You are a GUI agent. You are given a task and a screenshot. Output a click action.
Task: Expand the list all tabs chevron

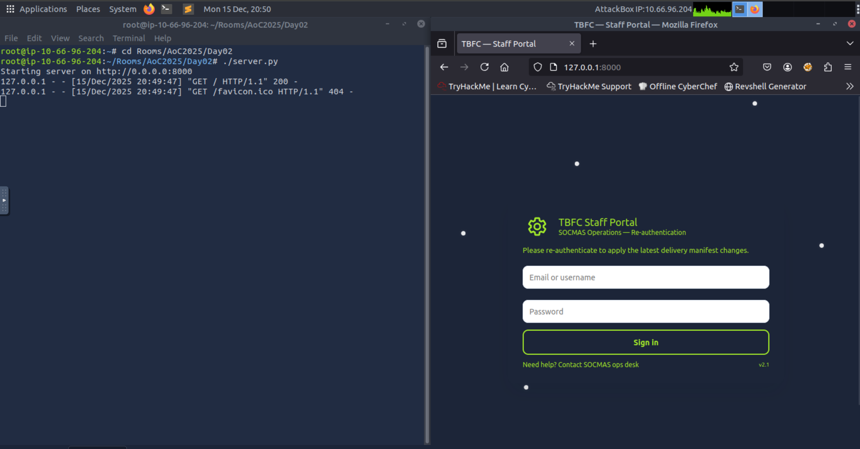pyautogui.click(x=850, y=43)
